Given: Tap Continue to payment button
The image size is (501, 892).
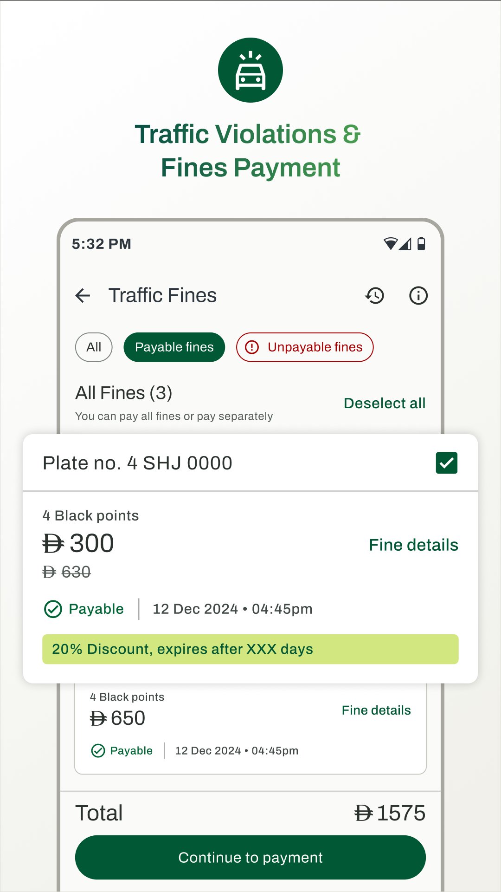Looking at the screenshot, I should coord(250,857).
